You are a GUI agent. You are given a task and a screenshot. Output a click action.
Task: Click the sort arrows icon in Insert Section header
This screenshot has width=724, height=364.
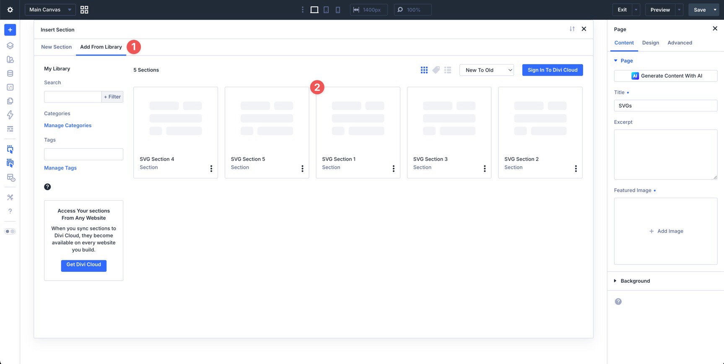572,29
